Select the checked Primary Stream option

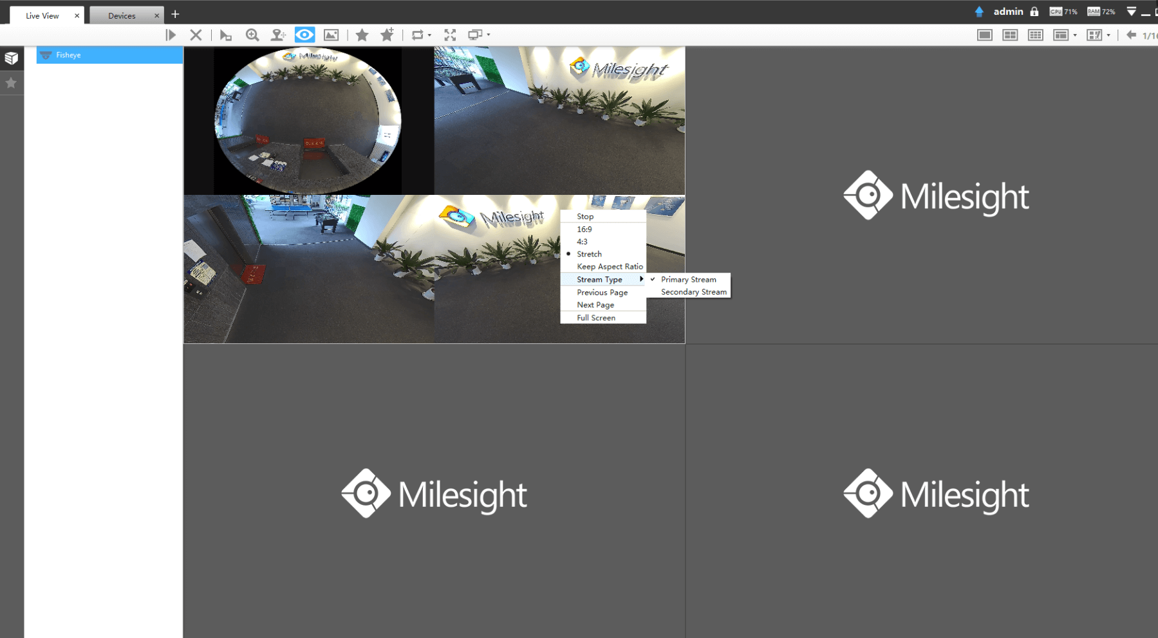pos(688,279)
